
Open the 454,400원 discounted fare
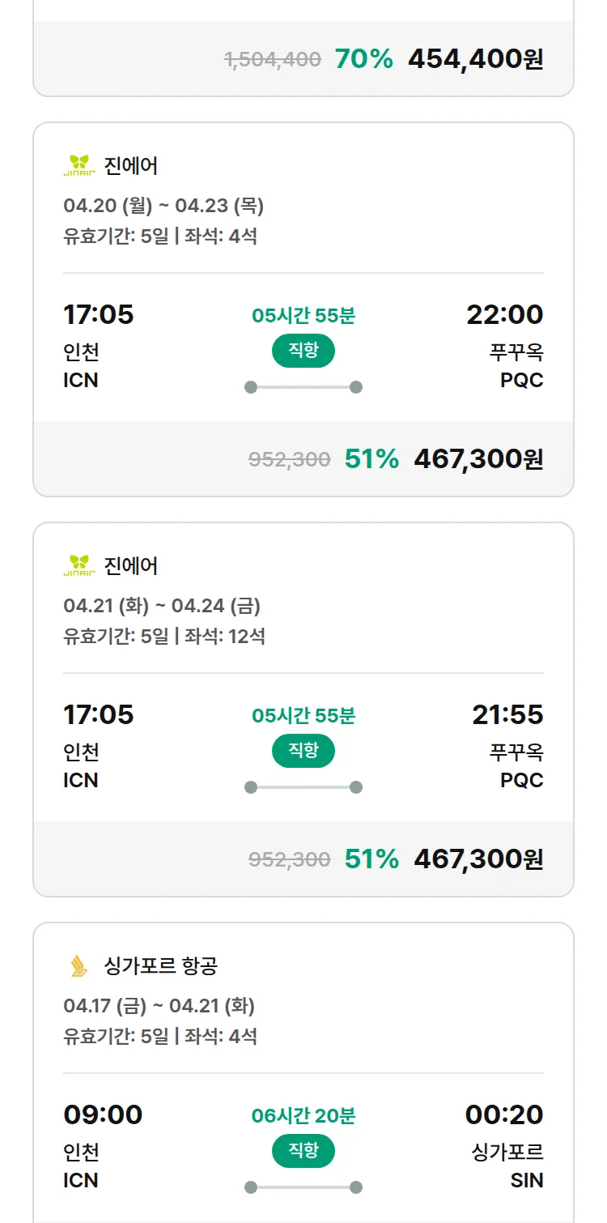pos(475,59)
